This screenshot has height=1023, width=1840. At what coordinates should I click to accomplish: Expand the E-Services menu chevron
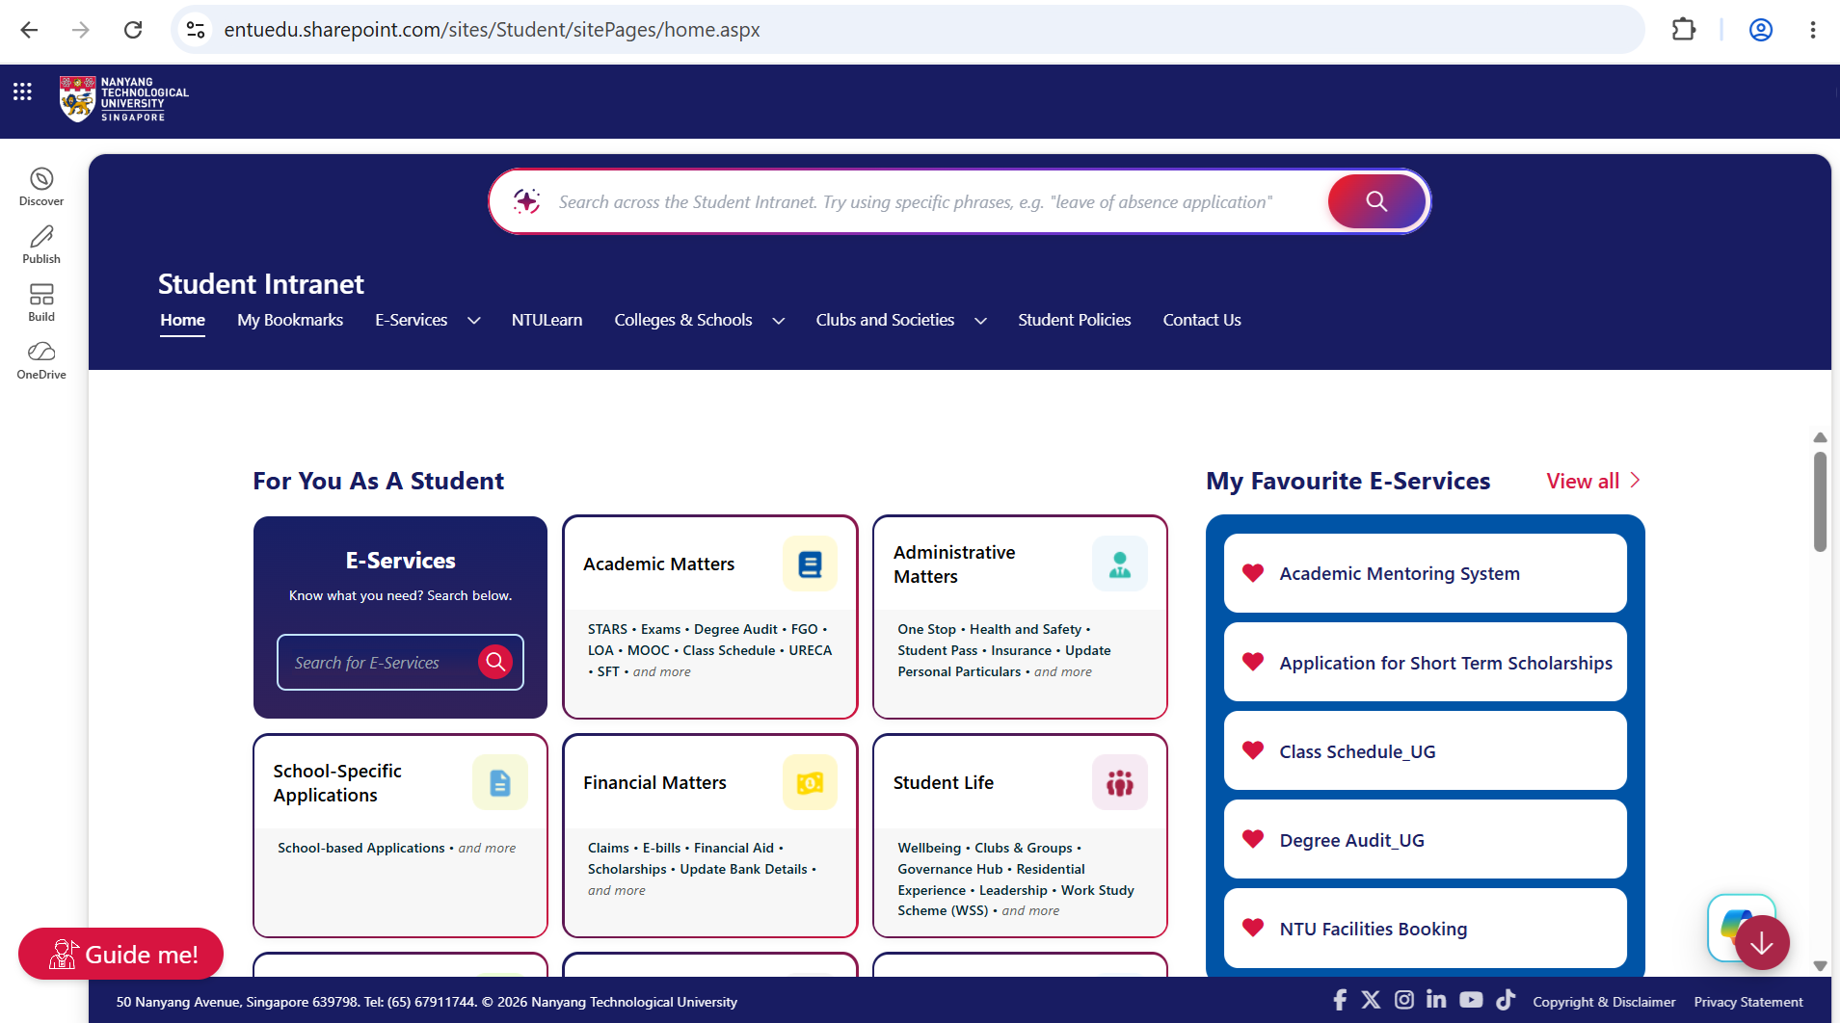[473, 321]
